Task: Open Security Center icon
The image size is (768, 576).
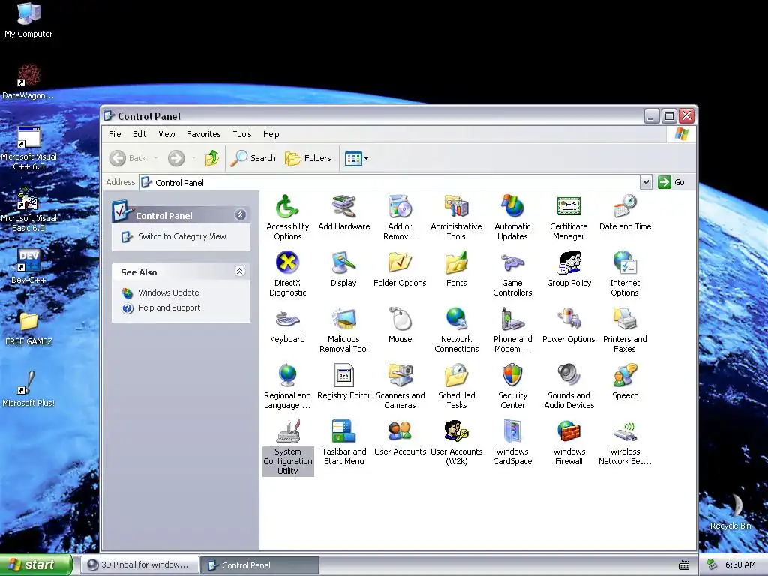Action: pos(512,386)
